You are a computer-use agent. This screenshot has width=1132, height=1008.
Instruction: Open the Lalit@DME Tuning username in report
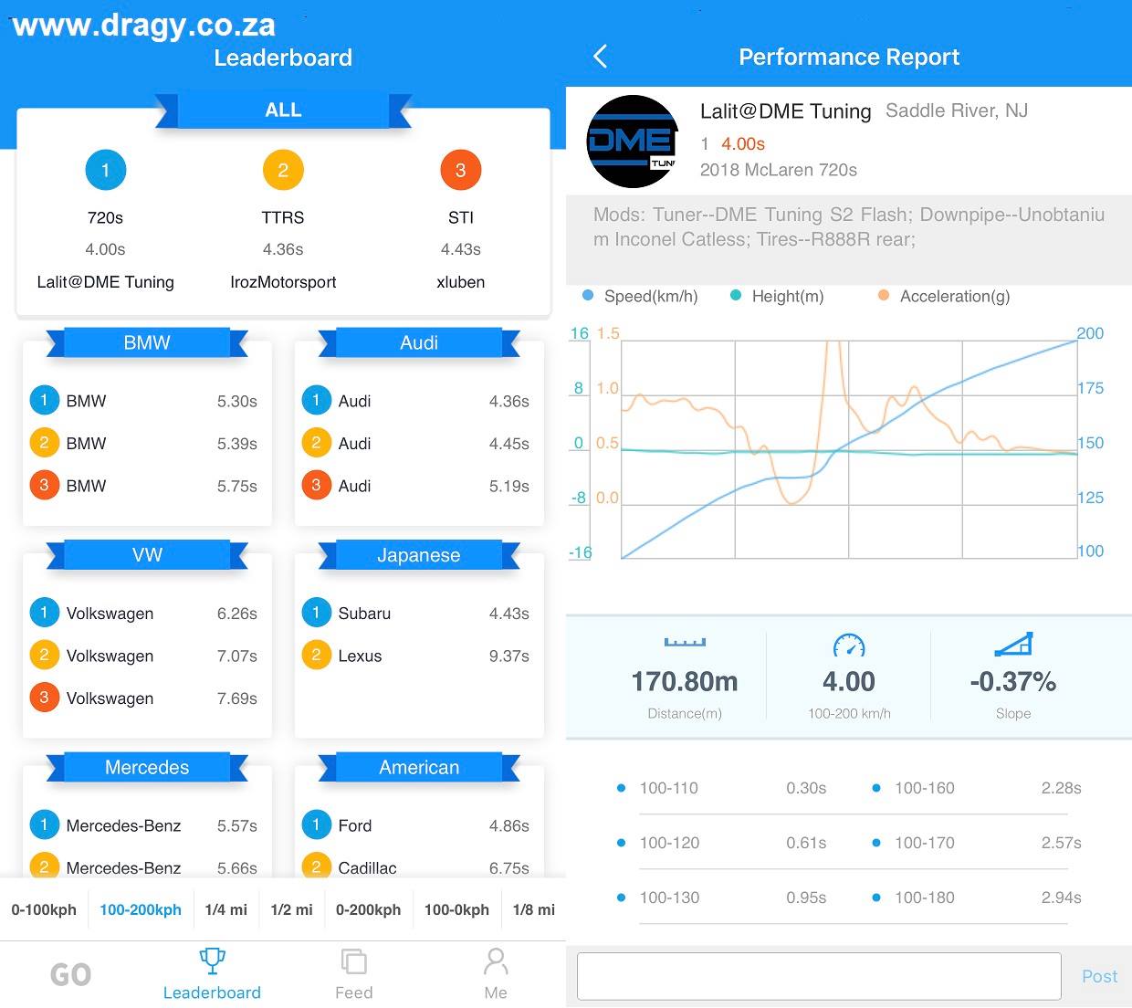coord(786,111)
